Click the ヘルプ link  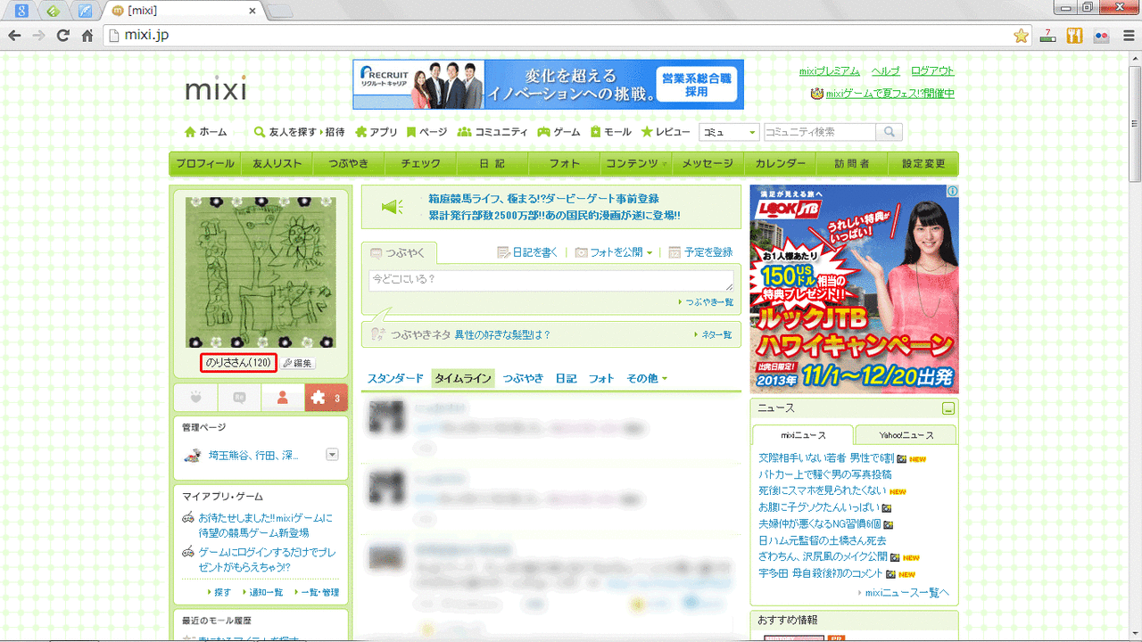click(x=885, y=71)
